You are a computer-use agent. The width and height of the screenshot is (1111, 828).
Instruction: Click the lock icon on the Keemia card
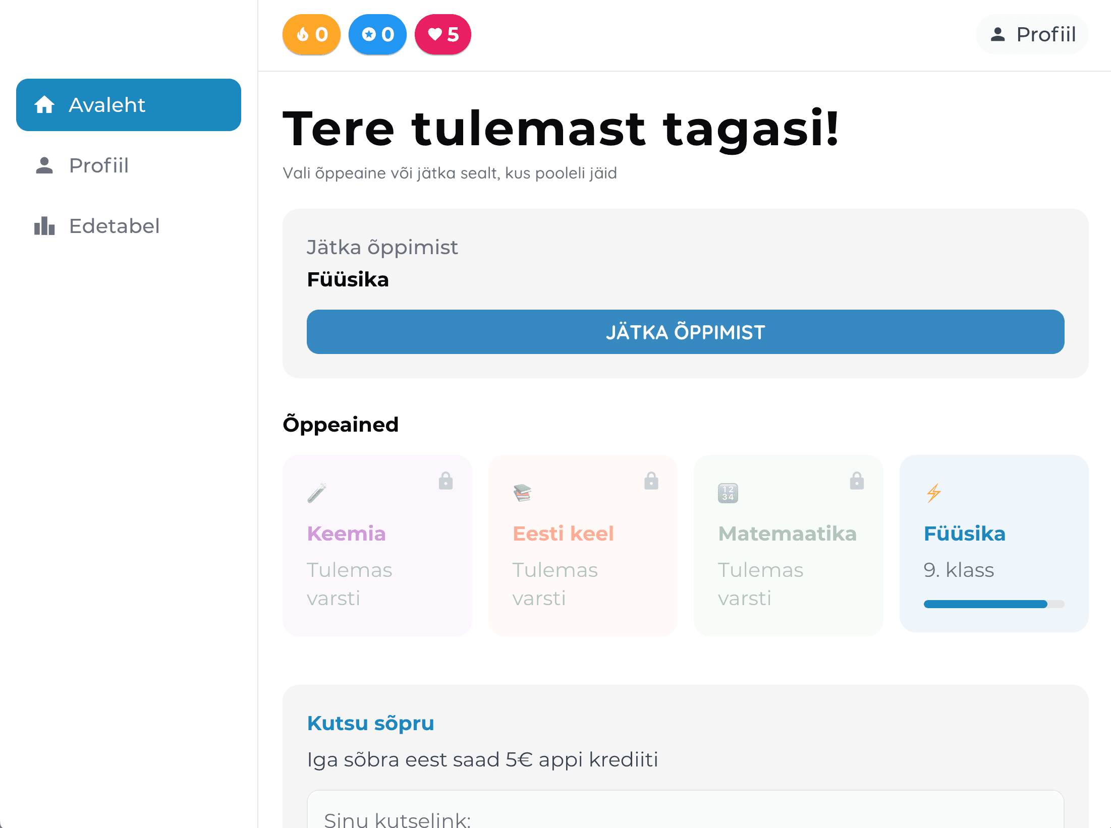446,481
